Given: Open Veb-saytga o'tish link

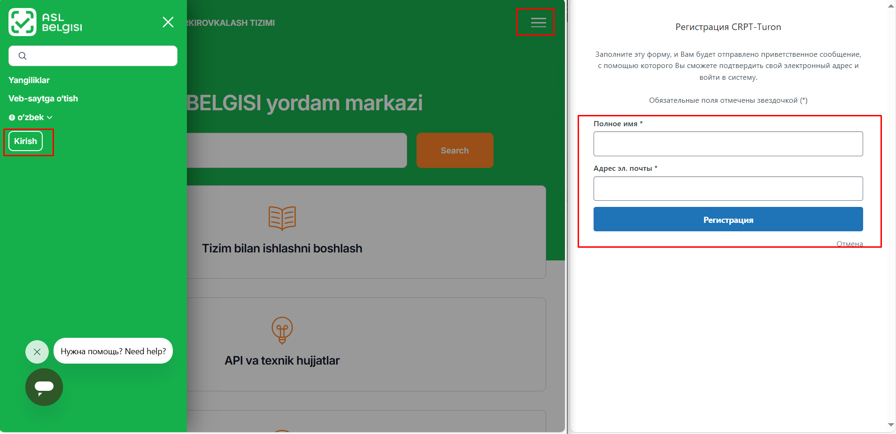Looking at the screenshot, I should point(43,99).
